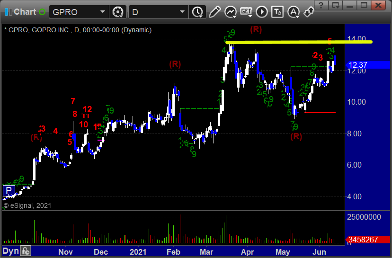Viewport: 392px width, 258px height.
Task: Click the (R) marker below the May low
Action: [x=296, y=136]
